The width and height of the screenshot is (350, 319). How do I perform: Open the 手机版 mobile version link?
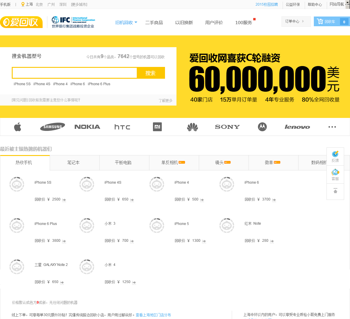click(x=5, y=4)
